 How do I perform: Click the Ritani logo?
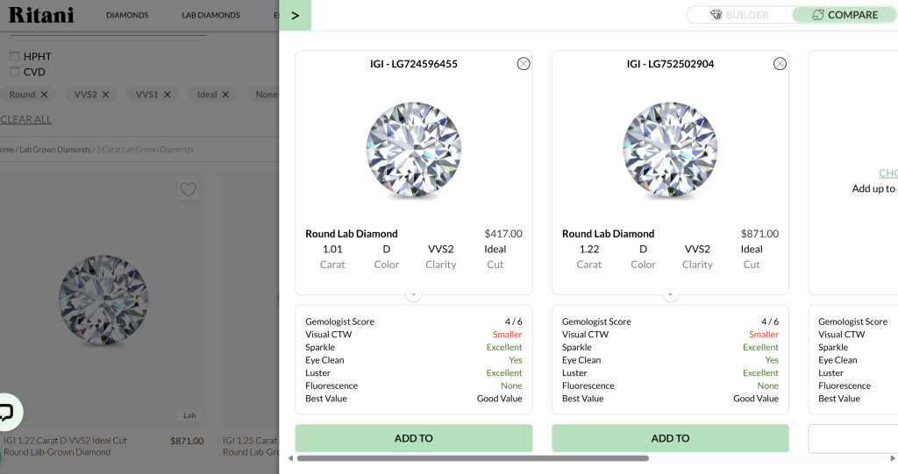(x=41, y=15)
